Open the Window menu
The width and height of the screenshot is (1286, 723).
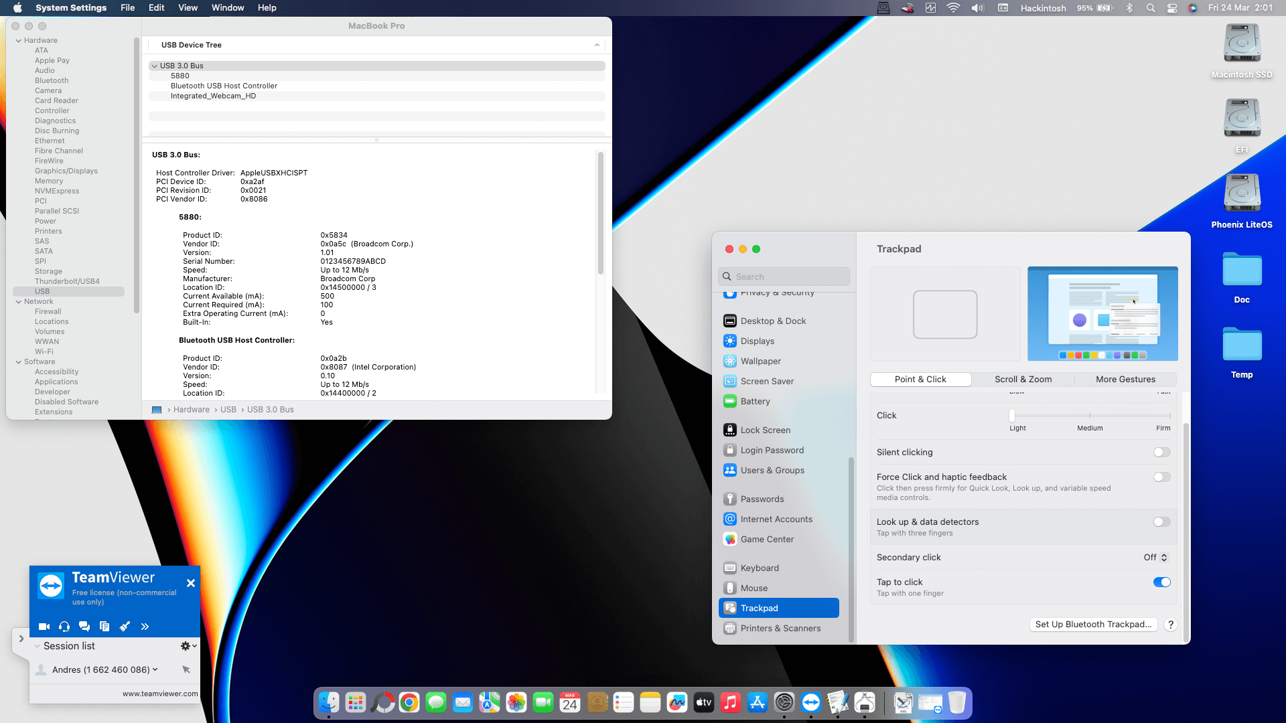pos(228,8)
